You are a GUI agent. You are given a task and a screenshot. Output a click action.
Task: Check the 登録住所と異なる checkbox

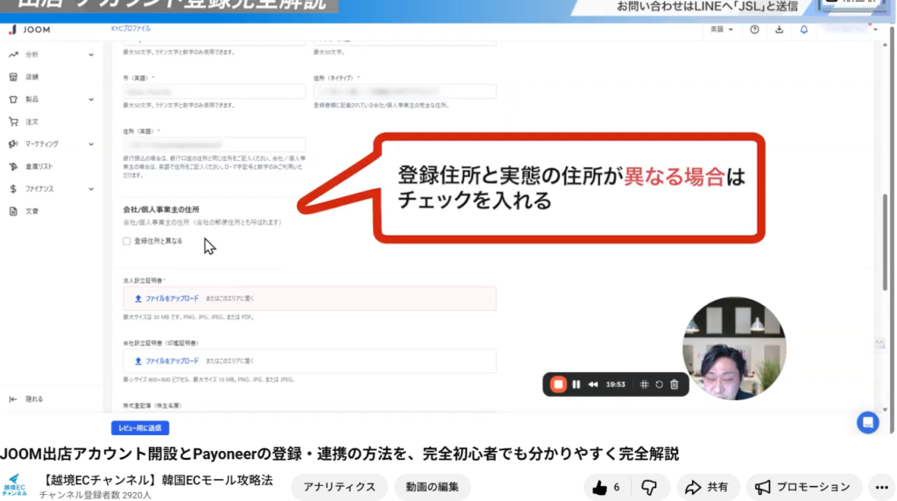pos(127,241)
